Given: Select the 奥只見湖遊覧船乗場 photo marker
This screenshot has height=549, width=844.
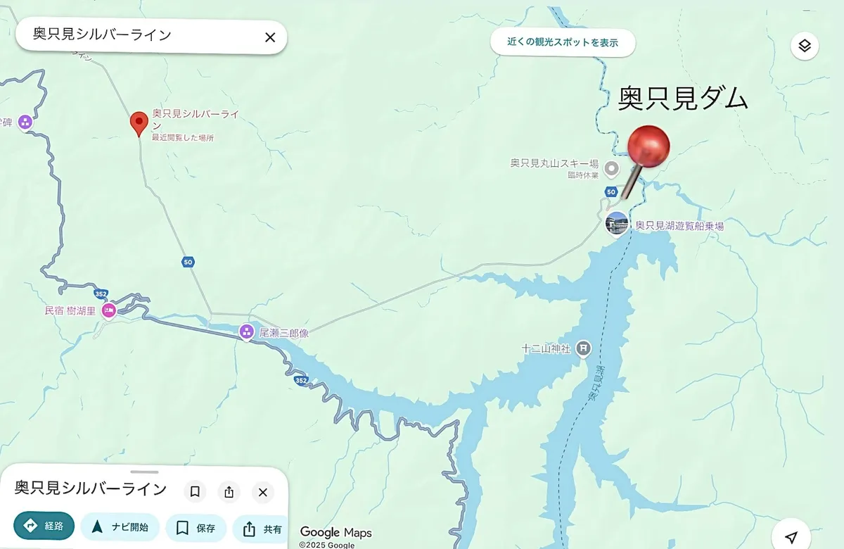Looking at the screenshot, I should coord(617,224).
